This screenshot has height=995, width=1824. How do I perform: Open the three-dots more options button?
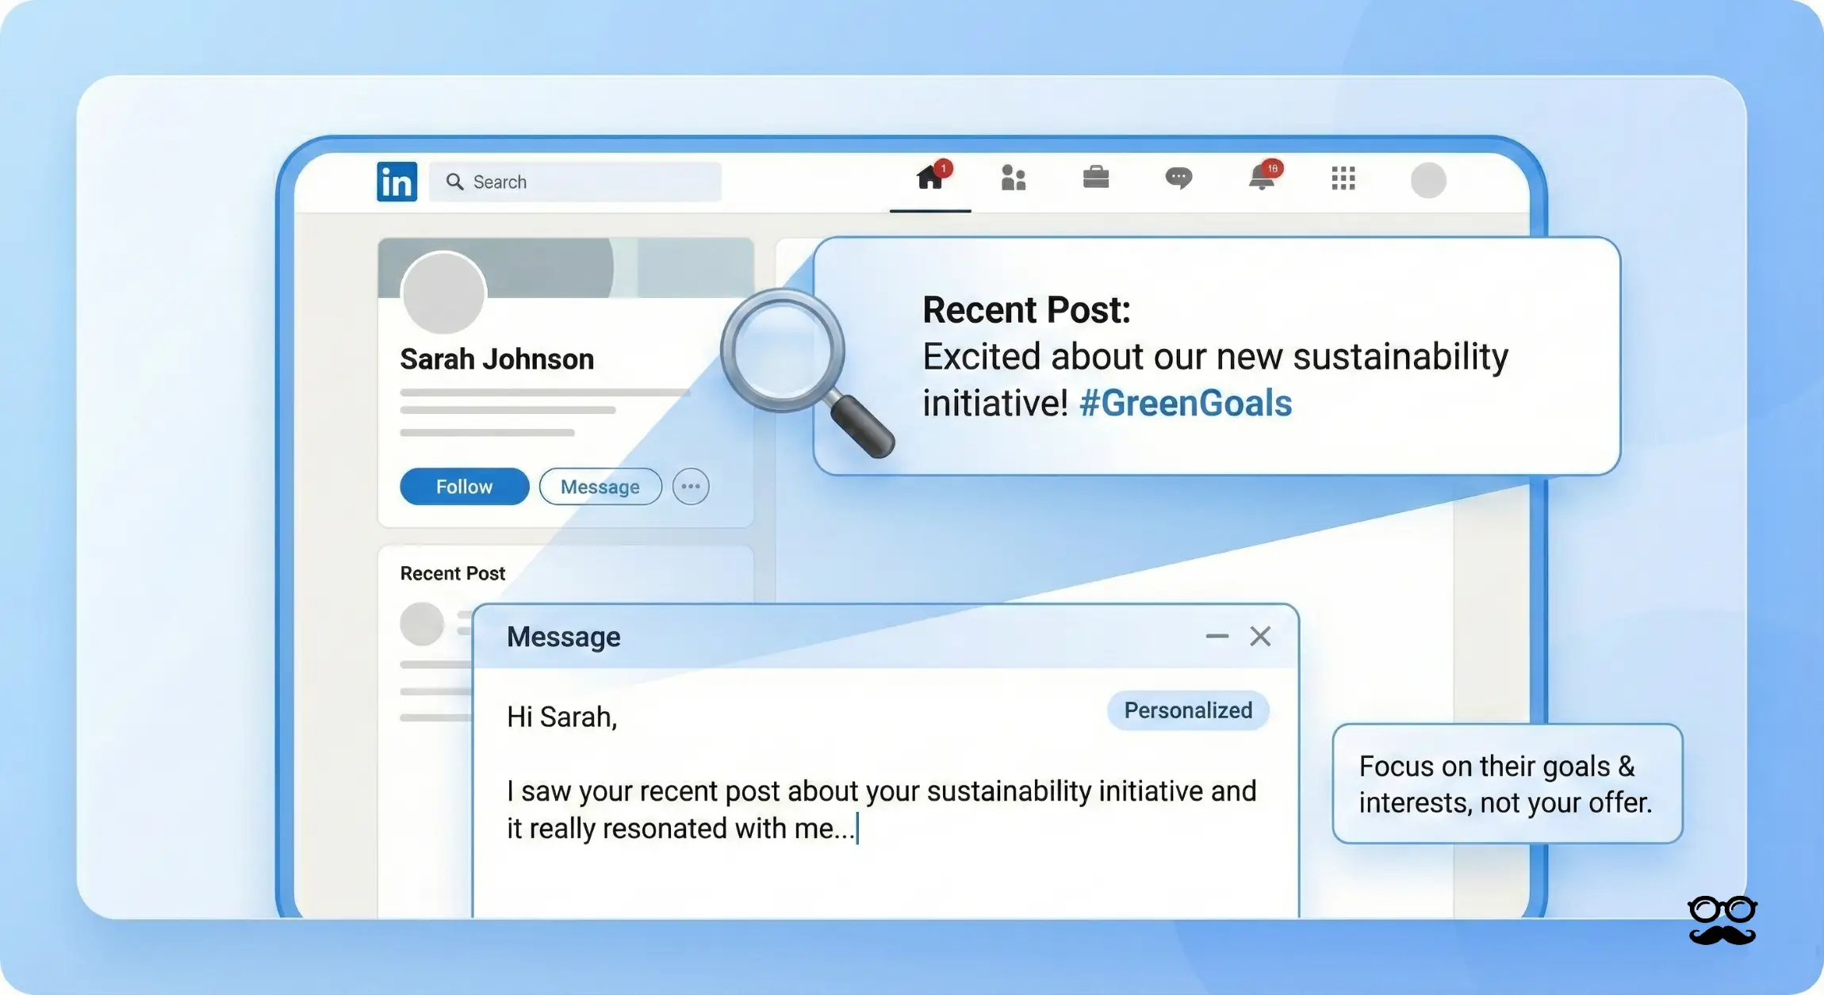[x=691, y=486]
